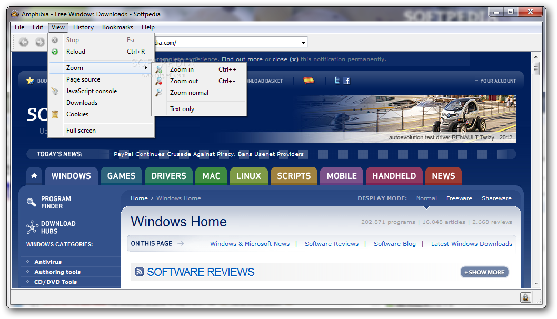Screen dimensions: 557x319
Task: Click the vertical scrollbar thumb
Action: click(536, 68)
